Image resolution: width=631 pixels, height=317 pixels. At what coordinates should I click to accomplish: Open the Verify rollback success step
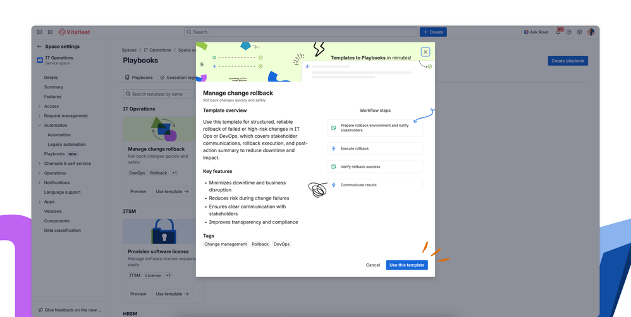375,167
